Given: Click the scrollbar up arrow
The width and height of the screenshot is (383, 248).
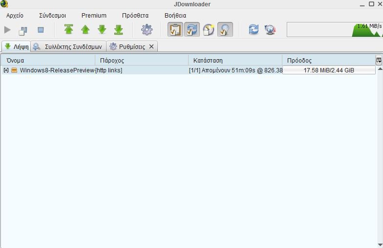Looking at the screenshot, I should pyautogui.click(x=380, y=69).
